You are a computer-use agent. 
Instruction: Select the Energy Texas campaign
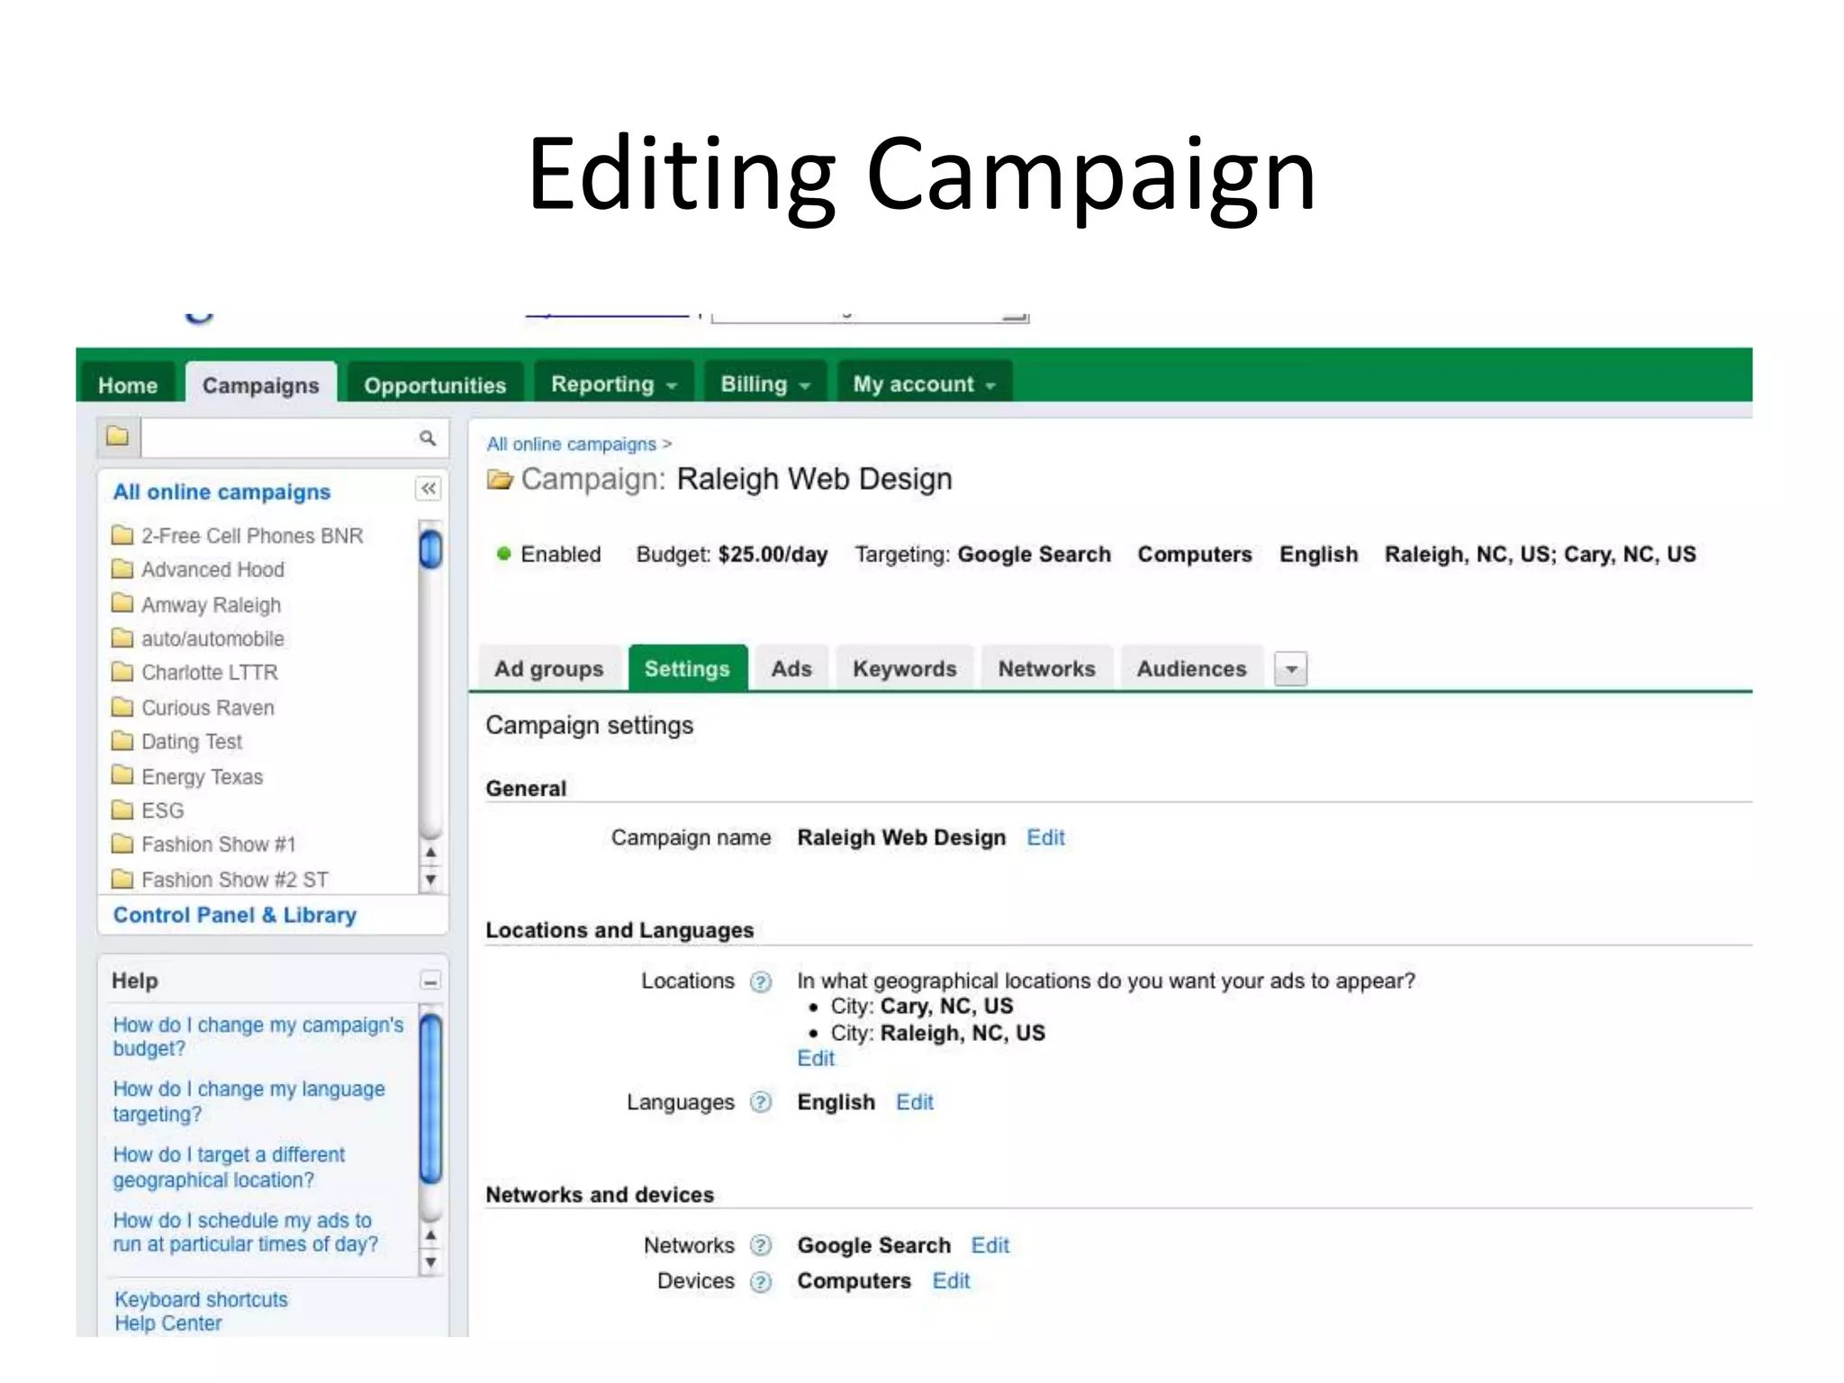(203, 776)
